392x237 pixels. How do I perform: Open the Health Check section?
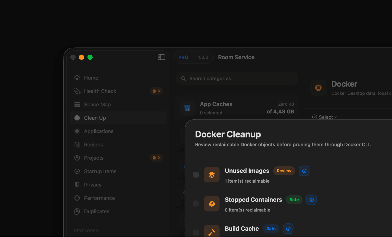[118, 91]
